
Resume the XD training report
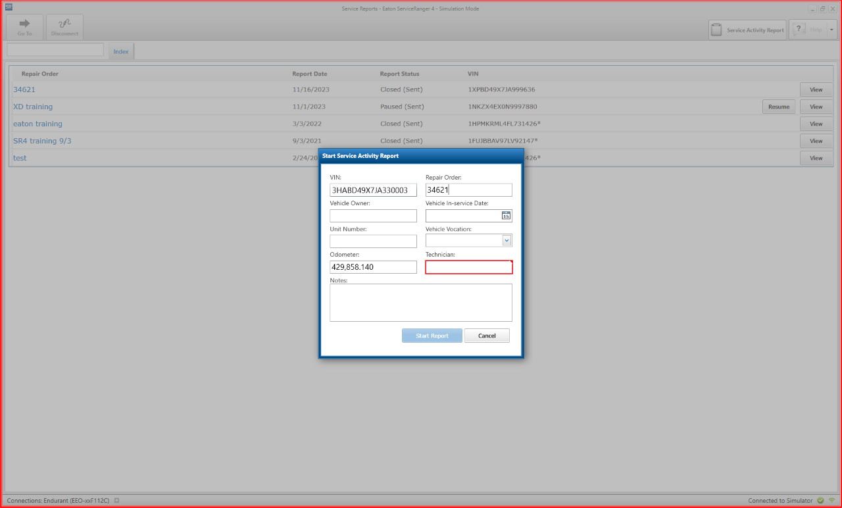click(x=778, y=107)
